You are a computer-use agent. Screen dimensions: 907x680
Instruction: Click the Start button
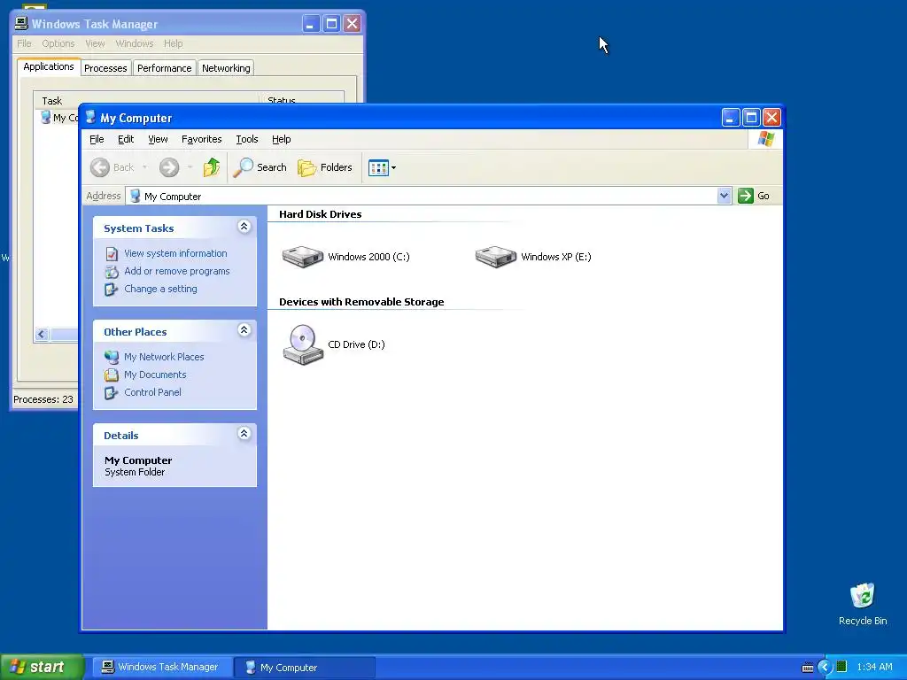pyautogui.click(x=42, y=667)
